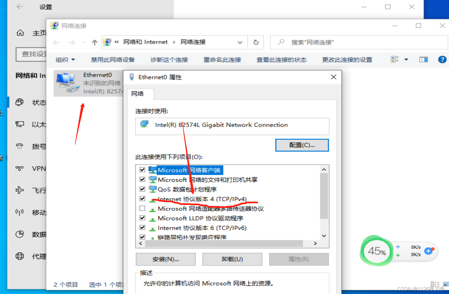Open the 组织 dropdown menu
449x294 pixels.
(x=65, y=60)
